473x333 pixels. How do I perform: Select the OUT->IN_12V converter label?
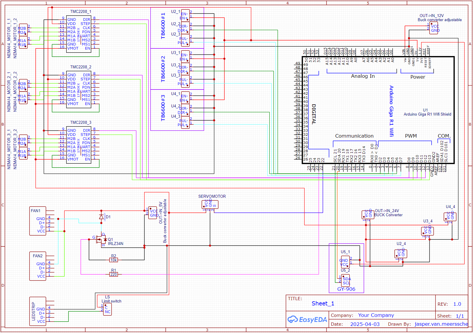coord(431,16)
